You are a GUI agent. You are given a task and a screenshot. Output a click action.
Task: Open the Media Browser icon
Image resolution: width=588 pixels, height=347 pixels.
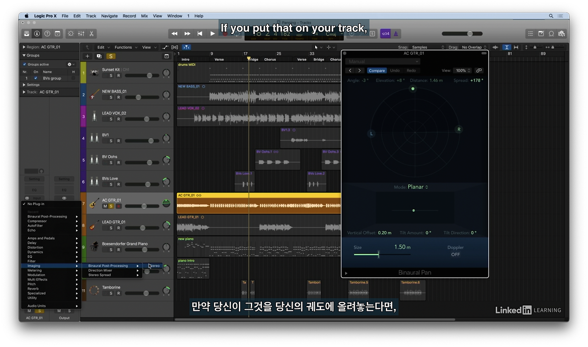coord(561,34)
